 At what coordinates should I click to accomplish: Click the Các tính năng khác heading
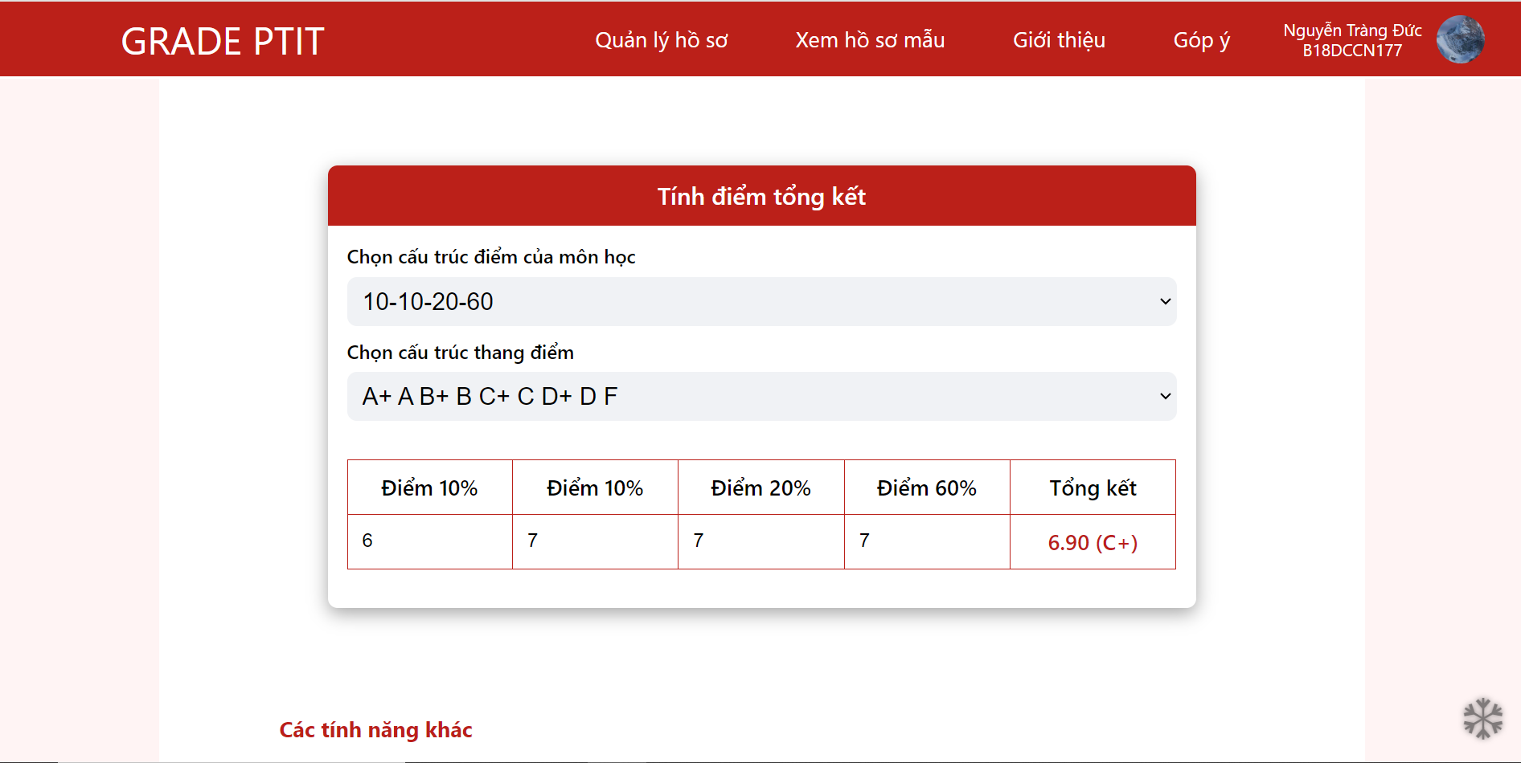pyautogui.click(x=375, y=729)
